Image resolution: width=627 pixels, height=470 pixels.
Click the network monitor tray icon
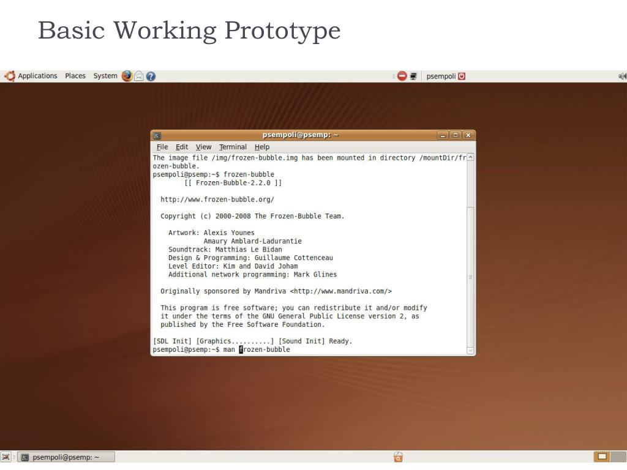(413, 76)
